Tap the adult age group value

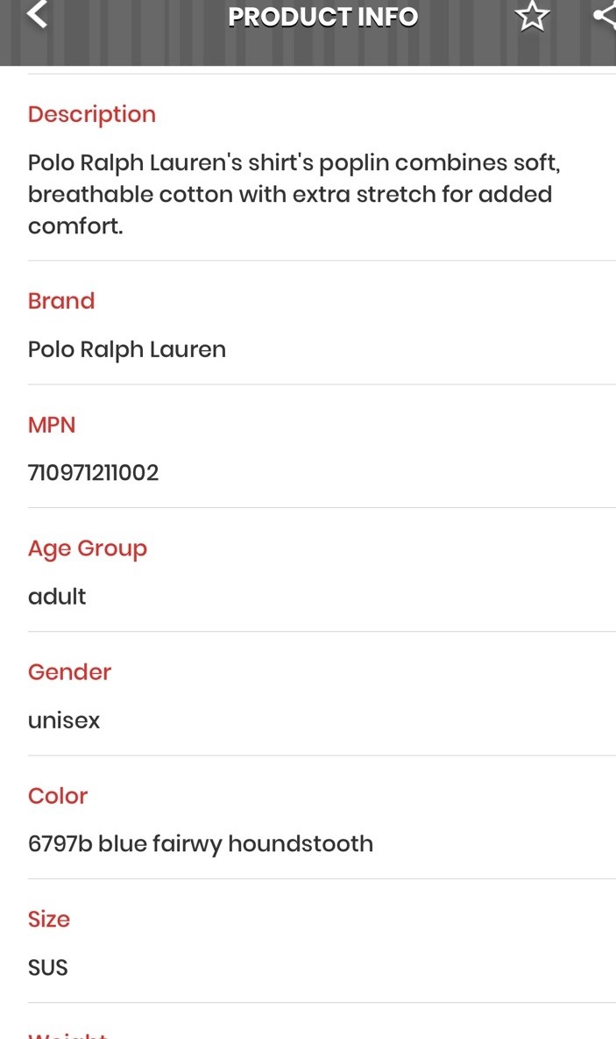[x=57, y=597]
